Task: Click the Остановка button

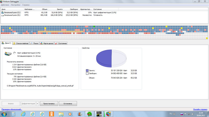Action: coord(68,103)
